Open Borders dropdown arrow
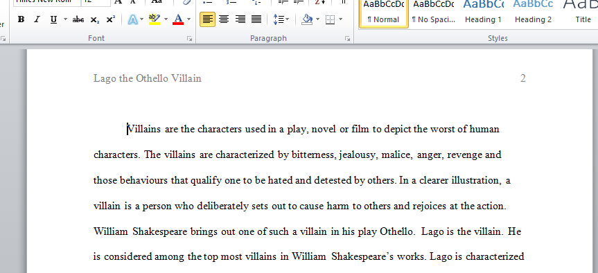The width and height of the screenshot is (598, 273). point(340,19)
